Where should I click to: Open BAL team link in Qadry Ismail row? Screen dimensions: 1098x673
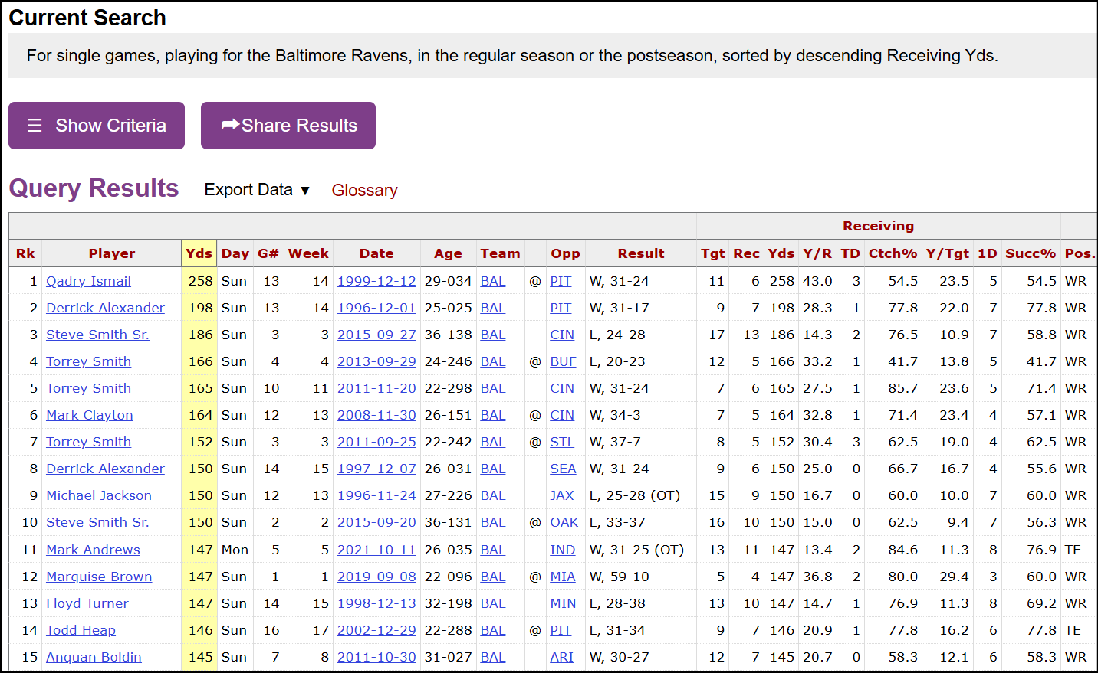coord(493,281)
